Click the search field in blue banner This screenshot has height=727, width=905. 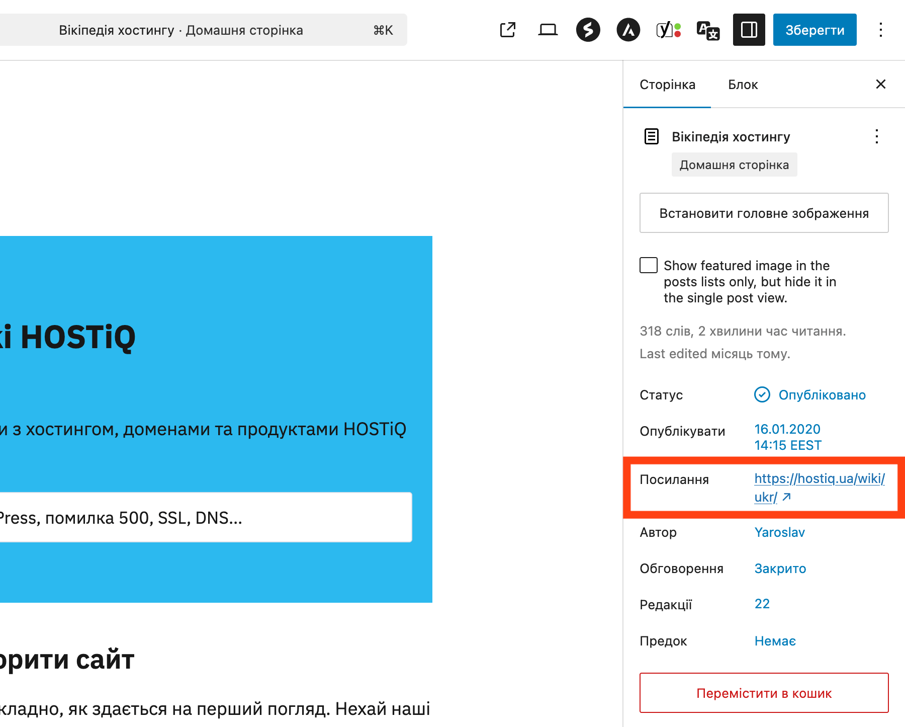click(x=206, y=517)
